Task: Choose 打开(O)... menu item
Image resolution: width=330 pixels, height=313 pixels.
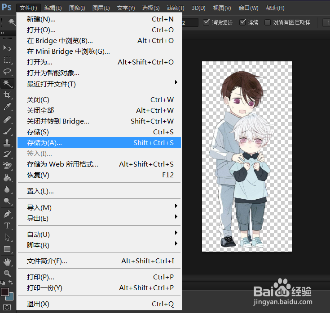Action: [x=99, y=30]
